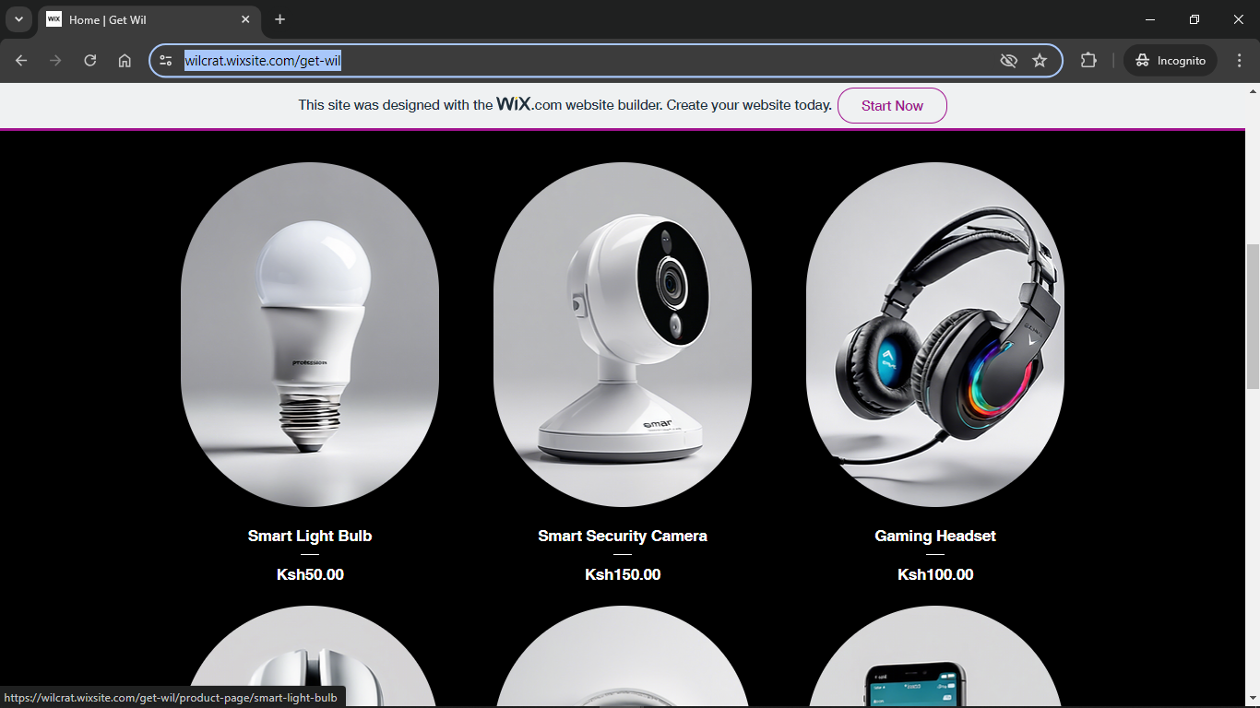Click the scrollbar down arrow
The image size is (1260, 708).
pos(1253,700)
